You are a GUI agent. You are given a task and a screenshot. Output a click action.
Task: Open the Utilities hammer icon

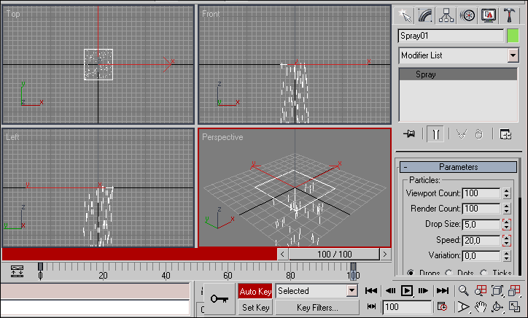coord(510,15)
